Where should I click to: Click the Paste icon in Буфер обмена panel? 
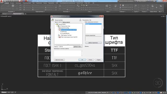pos(152,6)
